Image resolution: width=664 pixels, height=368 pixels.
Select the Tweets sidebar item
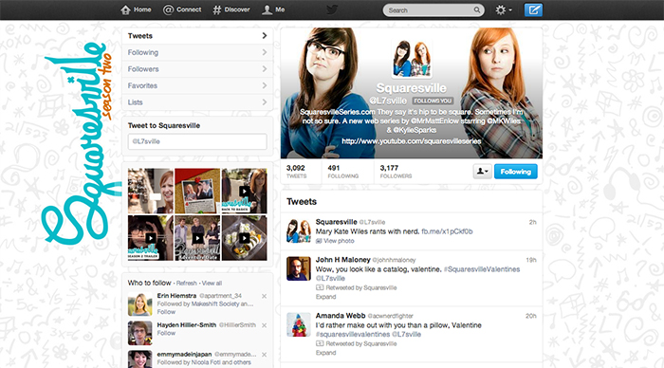197,36
